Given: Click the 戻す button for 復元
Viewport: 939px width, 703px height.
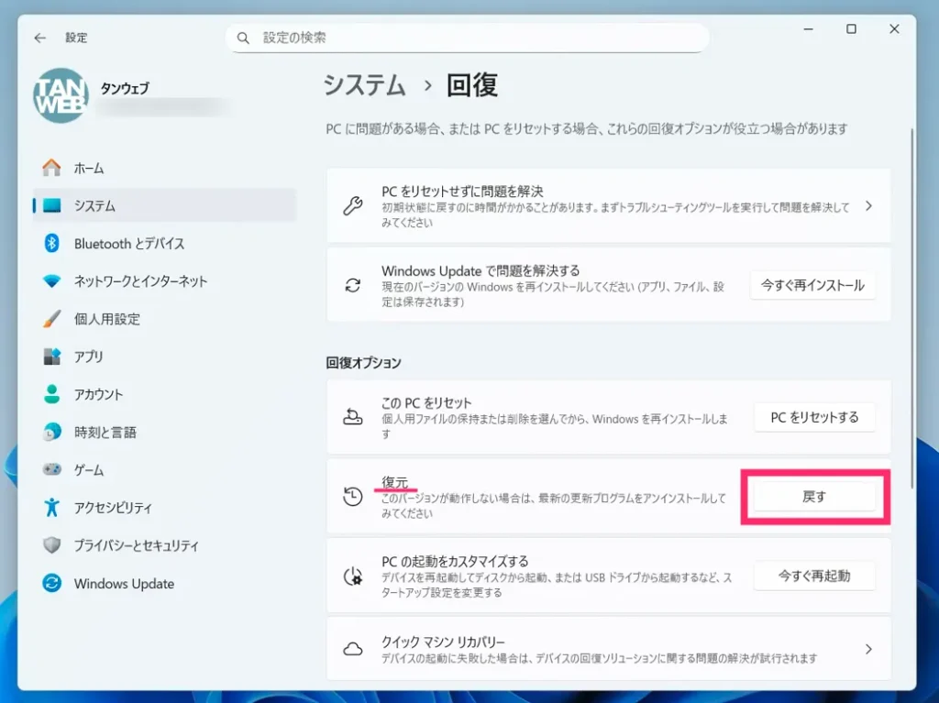Looking at the screenshot, I should (x=813, y=497).
